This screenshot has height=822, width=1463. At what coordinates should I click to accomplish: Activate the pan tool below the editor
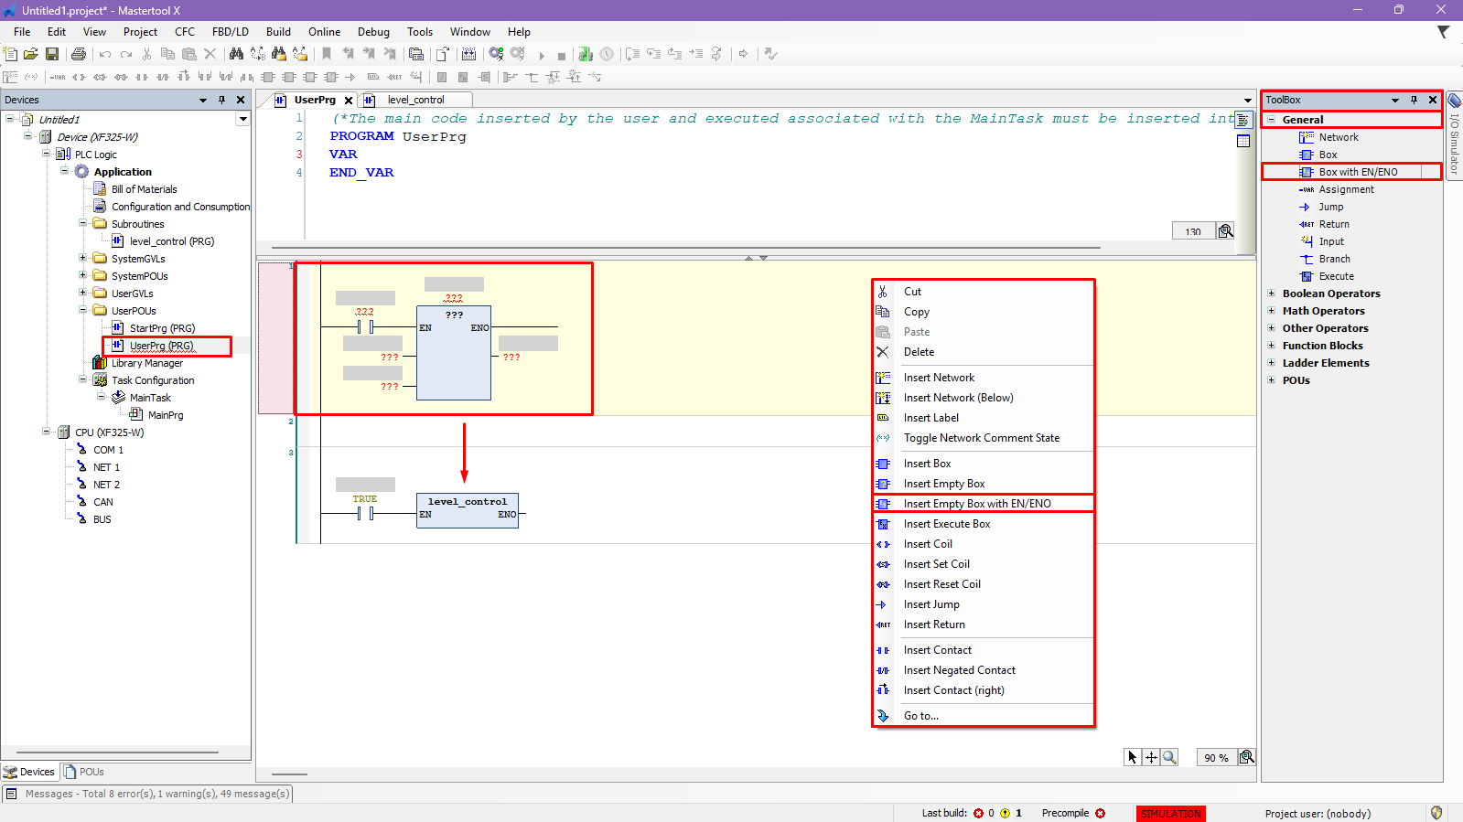(1151, 757)
